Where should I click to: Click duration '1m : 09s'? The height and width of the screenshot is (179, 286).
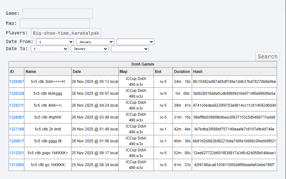coord(182,94)
